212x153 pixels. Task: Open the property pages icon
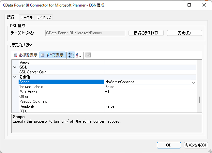click(x=88, y=55)
